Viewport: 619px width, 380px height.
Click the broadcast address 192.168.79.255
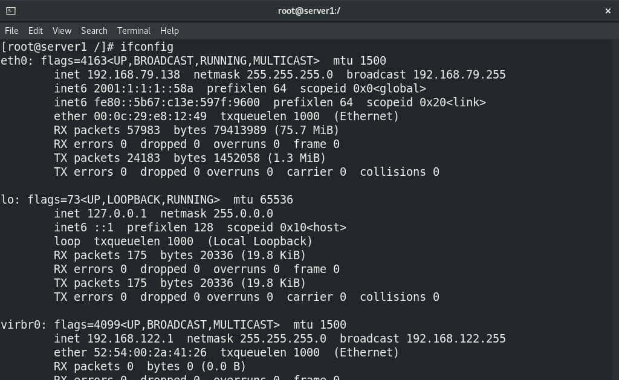point(460,74)
